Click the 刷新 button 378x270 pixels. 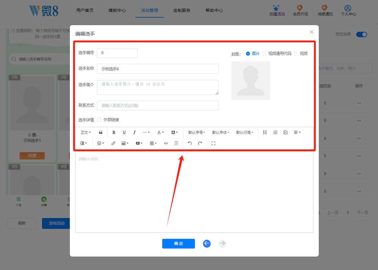(22, 223)
